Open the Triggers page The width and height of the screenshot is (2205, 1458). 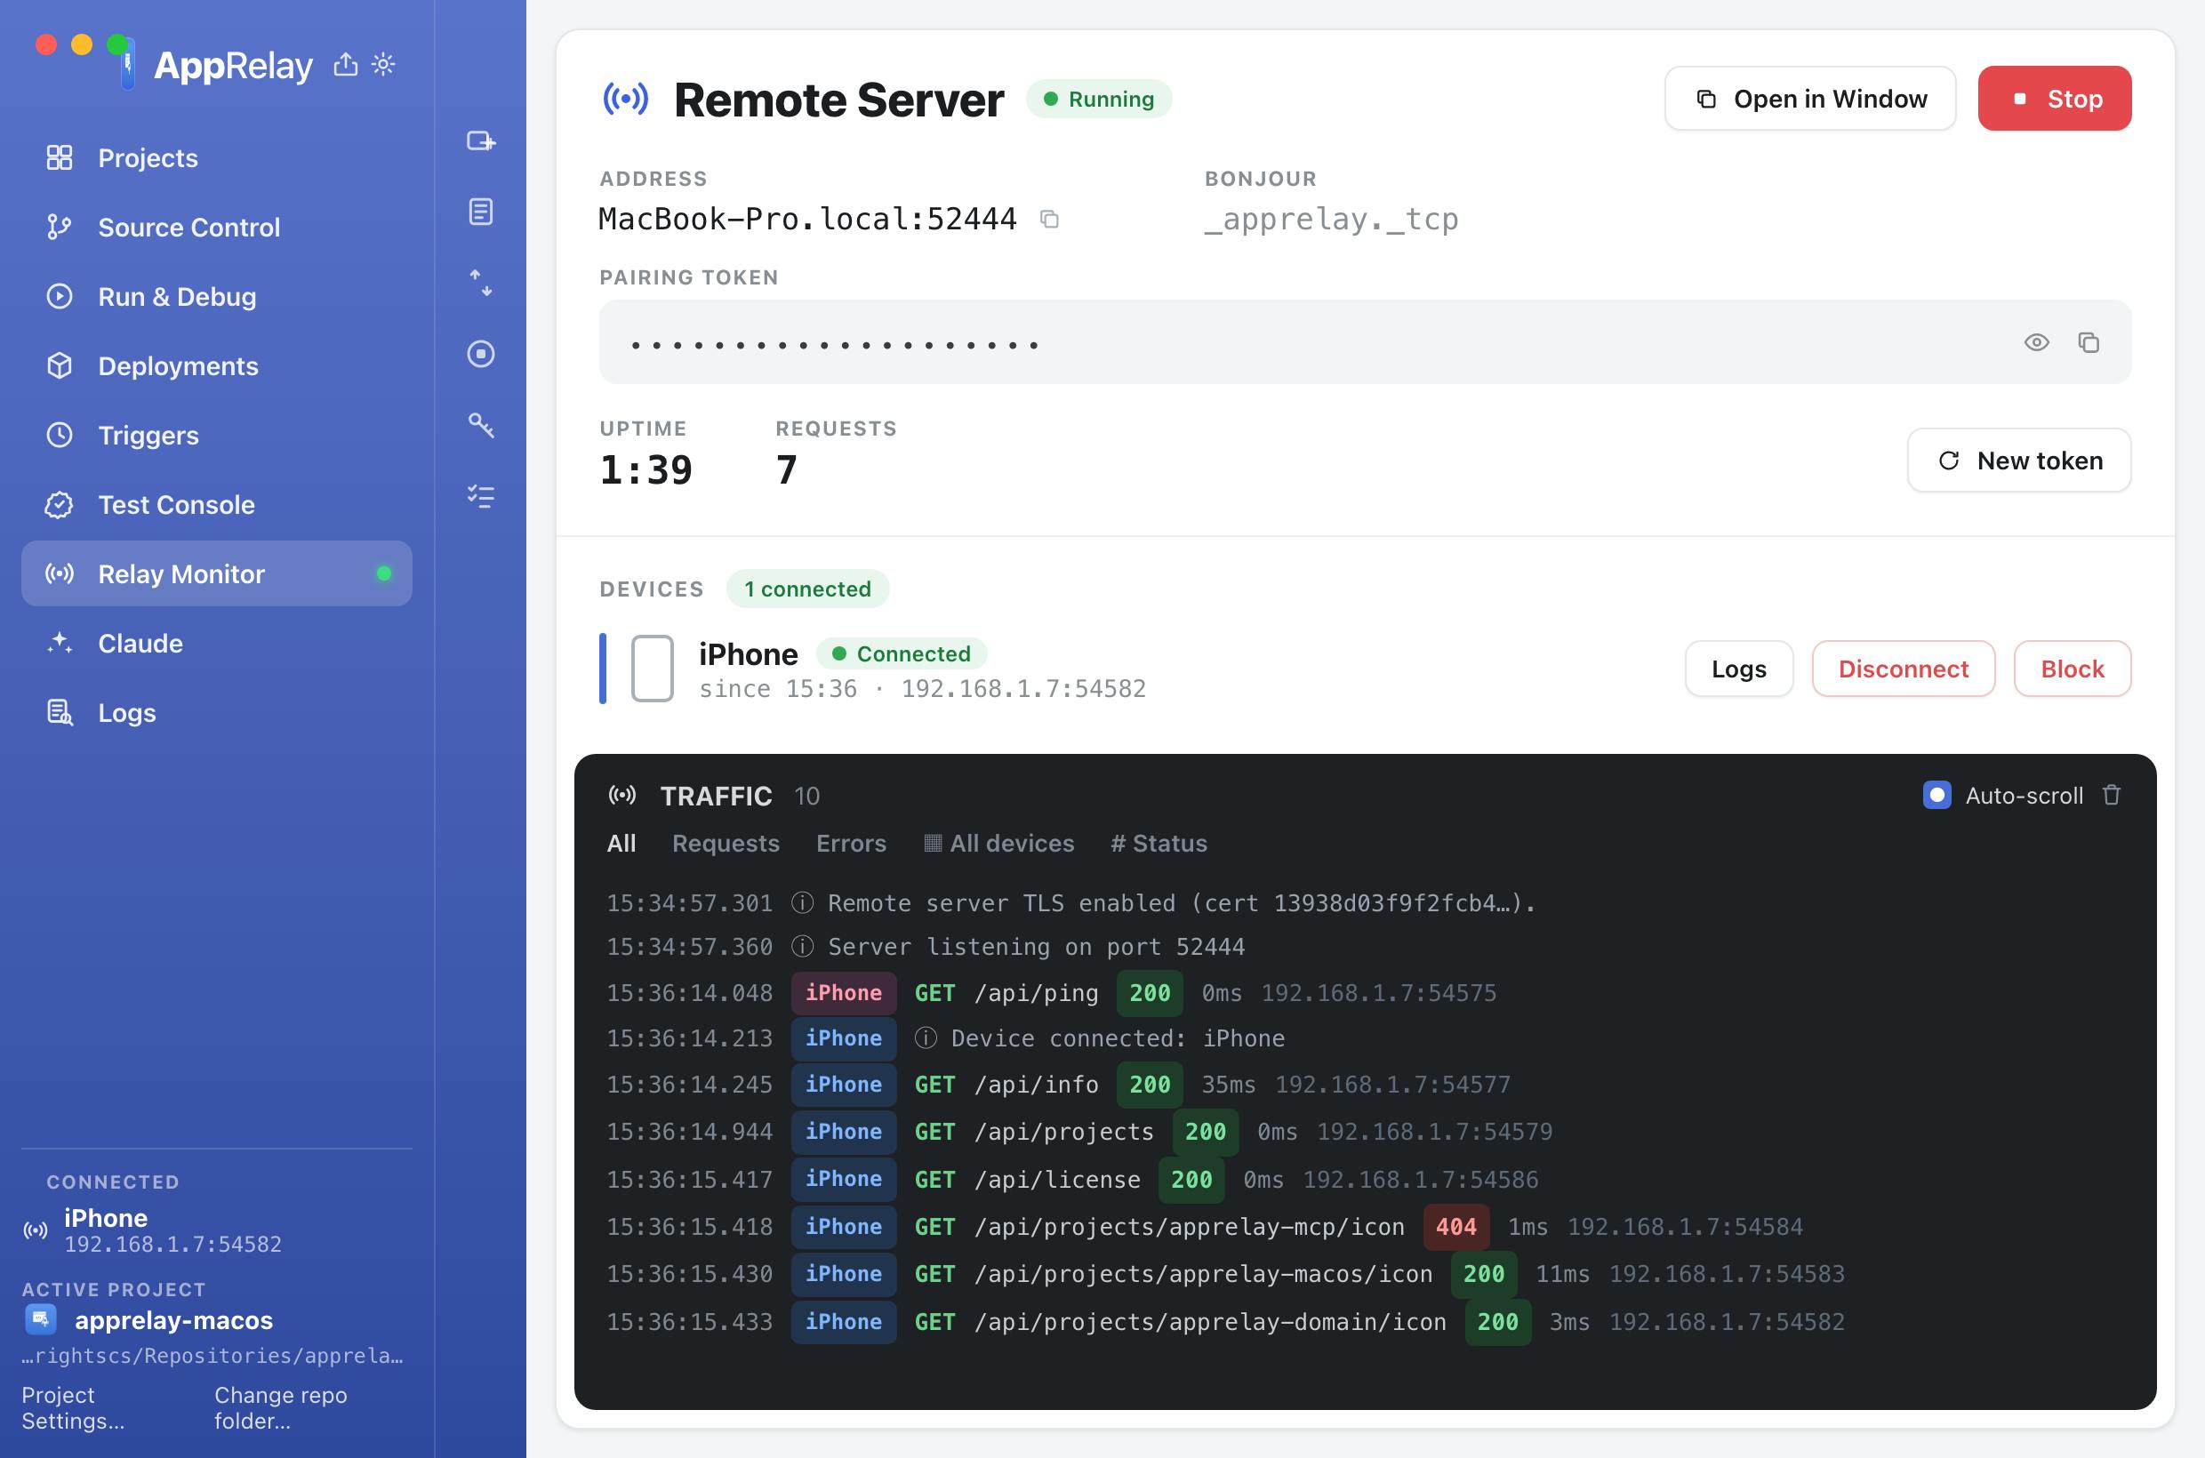click(217, 435)
